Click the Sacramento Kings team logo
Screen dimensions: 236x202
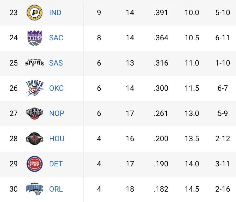[x=35, y=38]
